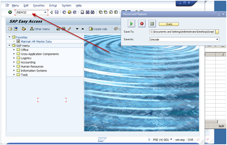Open the System menu
Image resolution: width=227 pixels, height=145 pixels.
click(67, 5)
